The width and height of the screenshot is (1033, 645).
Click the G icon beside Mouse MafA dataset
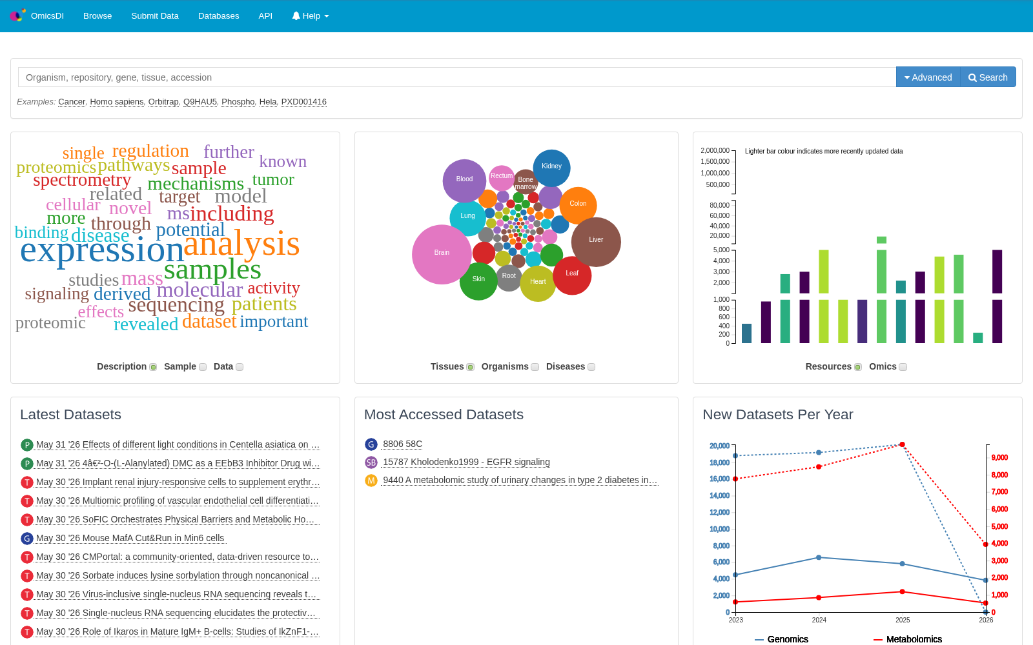coord(27,539)
